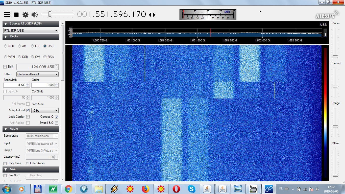Viewport: 345px width, 194px height.
Task: Adjust the Contrast slider
Action: (x=335, y=87)
